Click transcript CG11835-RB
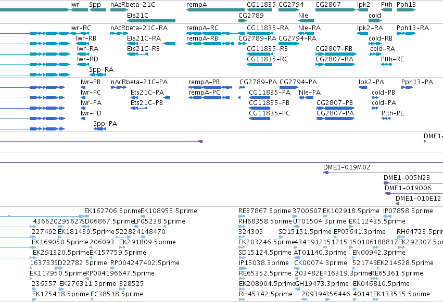This screenshot has height=302, width=443. click(259, 54)
